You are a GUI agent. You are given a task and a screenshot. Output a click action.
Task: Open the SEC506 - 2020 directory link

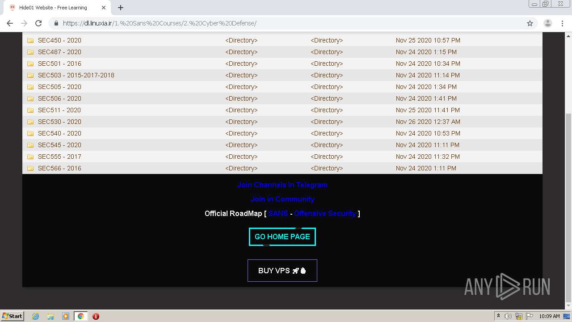pos(59,98)
